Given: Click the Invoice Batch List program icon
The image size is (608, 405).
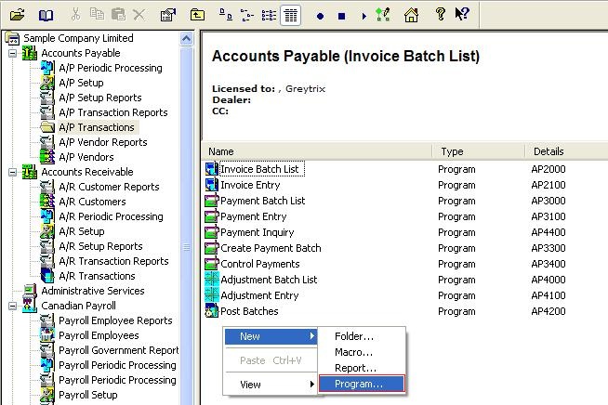Looking at the screenshot, I should click(x=212, y=169).
